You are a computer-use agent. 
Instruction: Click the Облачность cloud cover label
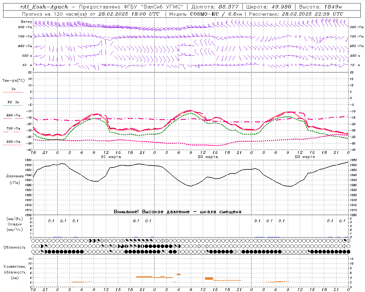click(15, 247)
